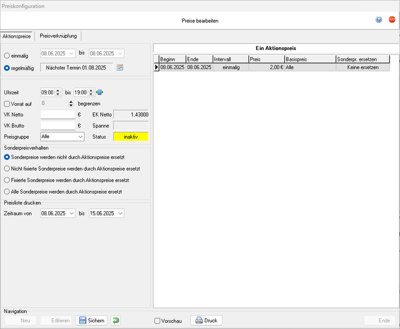Viewport: 400px width, 329px height.
Task: Print using the Druck printer button
Action: click(x=206, y=320)
